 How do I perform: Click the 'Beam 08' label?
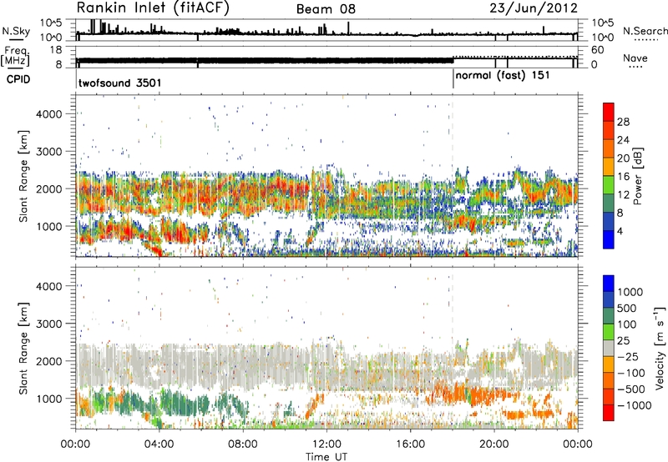(x=326, y=9)
